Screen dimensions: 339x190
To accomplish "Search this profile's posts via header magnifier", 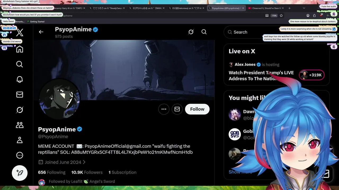I will point(204,32).
